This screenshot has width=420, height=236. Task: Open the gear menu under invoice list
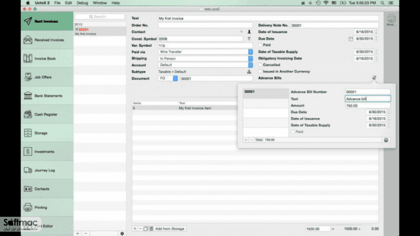point(122,233)
